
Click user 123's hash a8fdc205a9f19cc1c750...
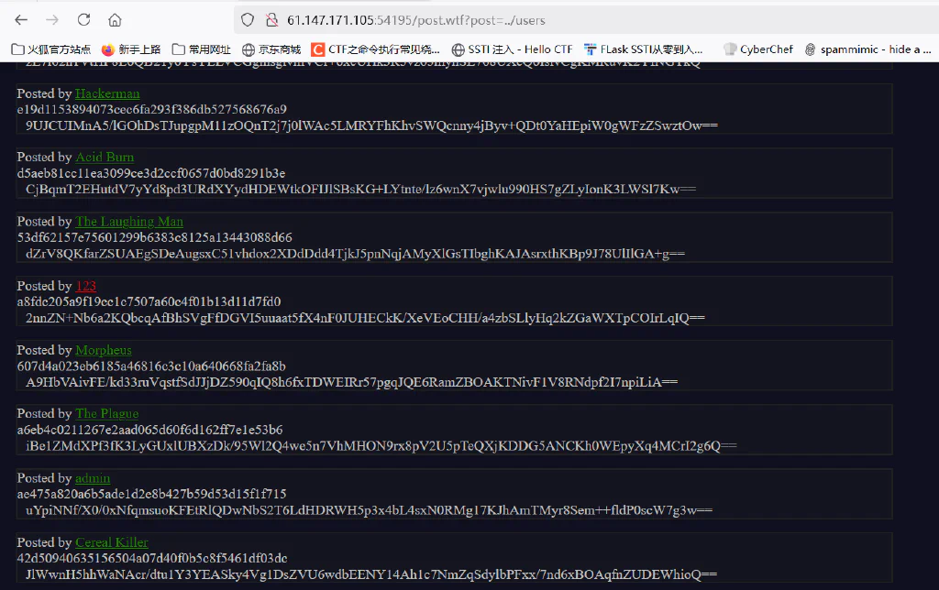coord(149,301)
